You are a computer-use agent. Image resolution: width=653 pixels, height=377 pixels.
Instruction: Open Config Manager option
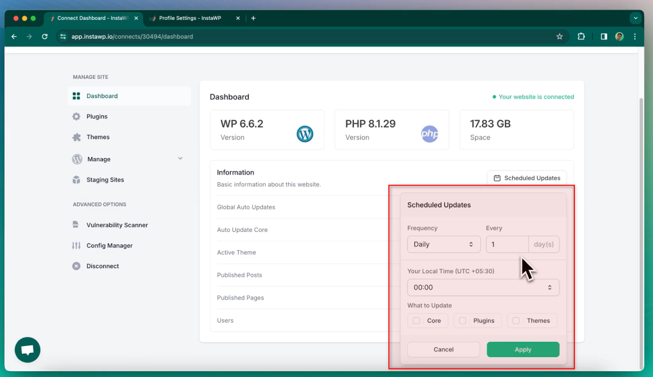click(109, 246)
